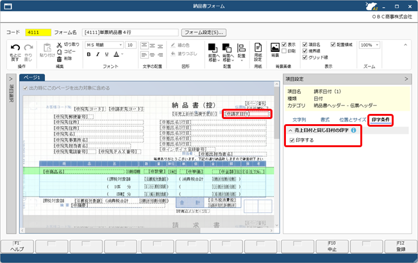The width and height of the screenshot is (418, 263).
Task: Click the フォーム名 text field
Action: pyautogui.click(x=130, y=33)
